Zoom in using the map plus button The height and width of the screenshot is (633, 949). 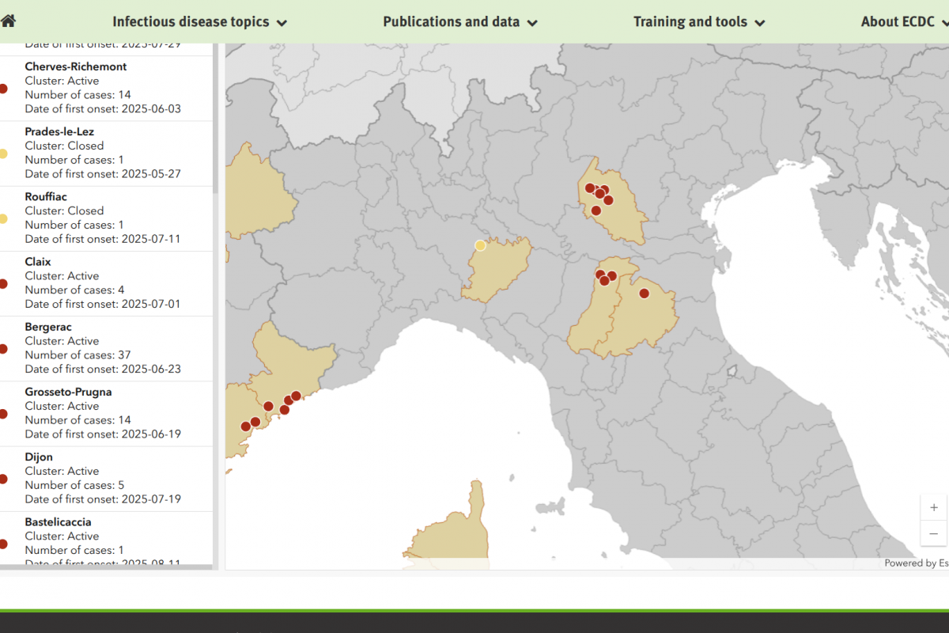coord(933,508)
